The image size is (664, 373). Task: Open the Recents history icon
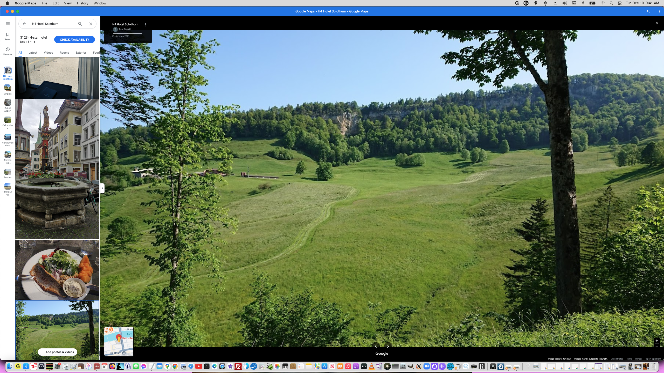coord(8,51)
